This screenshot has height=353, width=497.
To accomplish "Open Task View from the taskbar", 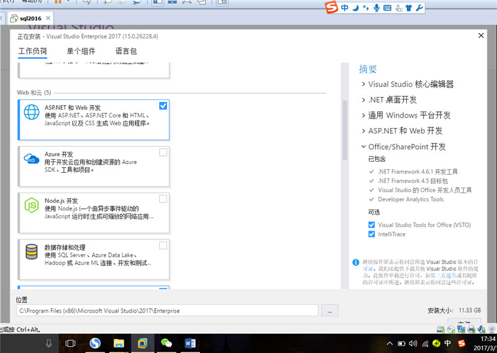I will [70, 343].
